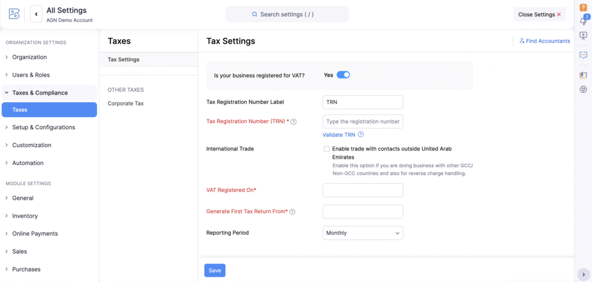Click the magnifier icon in search settings
The image size is (592, 282).
254,14
